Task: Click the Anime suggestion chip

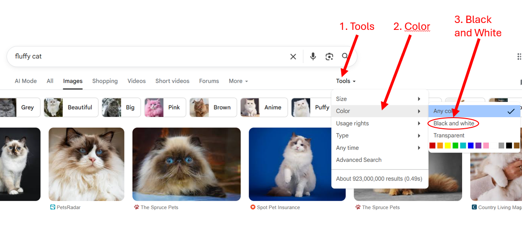Action: 264,108
